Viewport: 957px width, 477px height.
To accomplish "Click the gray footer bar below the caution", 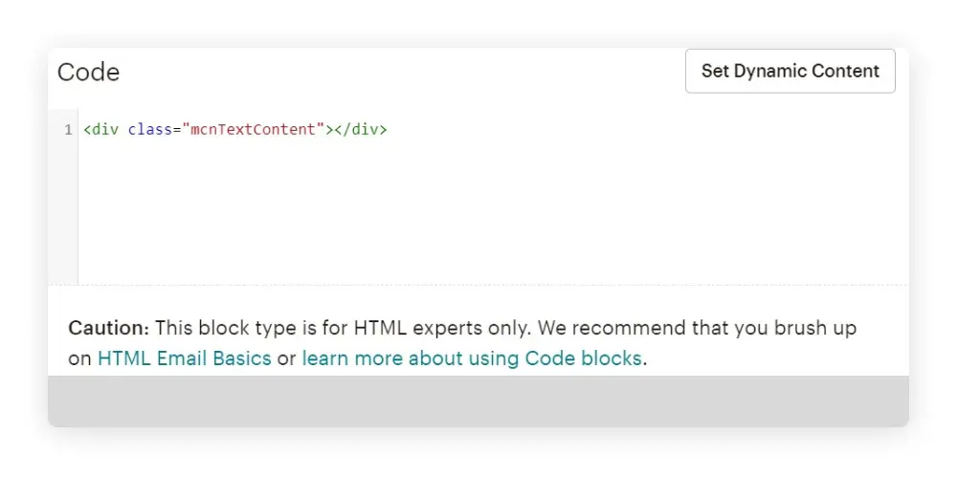I will pos(478,401).
